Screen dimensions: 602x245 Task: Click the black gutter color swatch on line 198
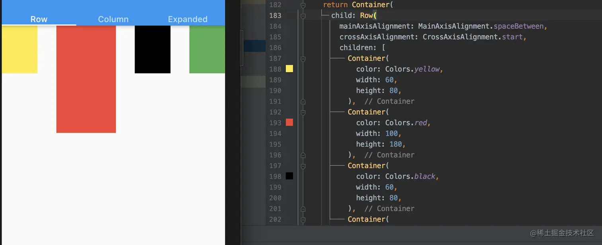coord(289,176)
